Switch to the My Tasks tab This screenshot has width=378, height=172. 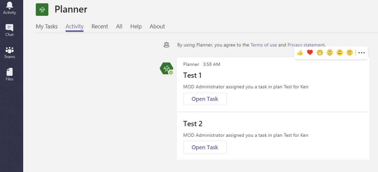[x=47, y=27]
